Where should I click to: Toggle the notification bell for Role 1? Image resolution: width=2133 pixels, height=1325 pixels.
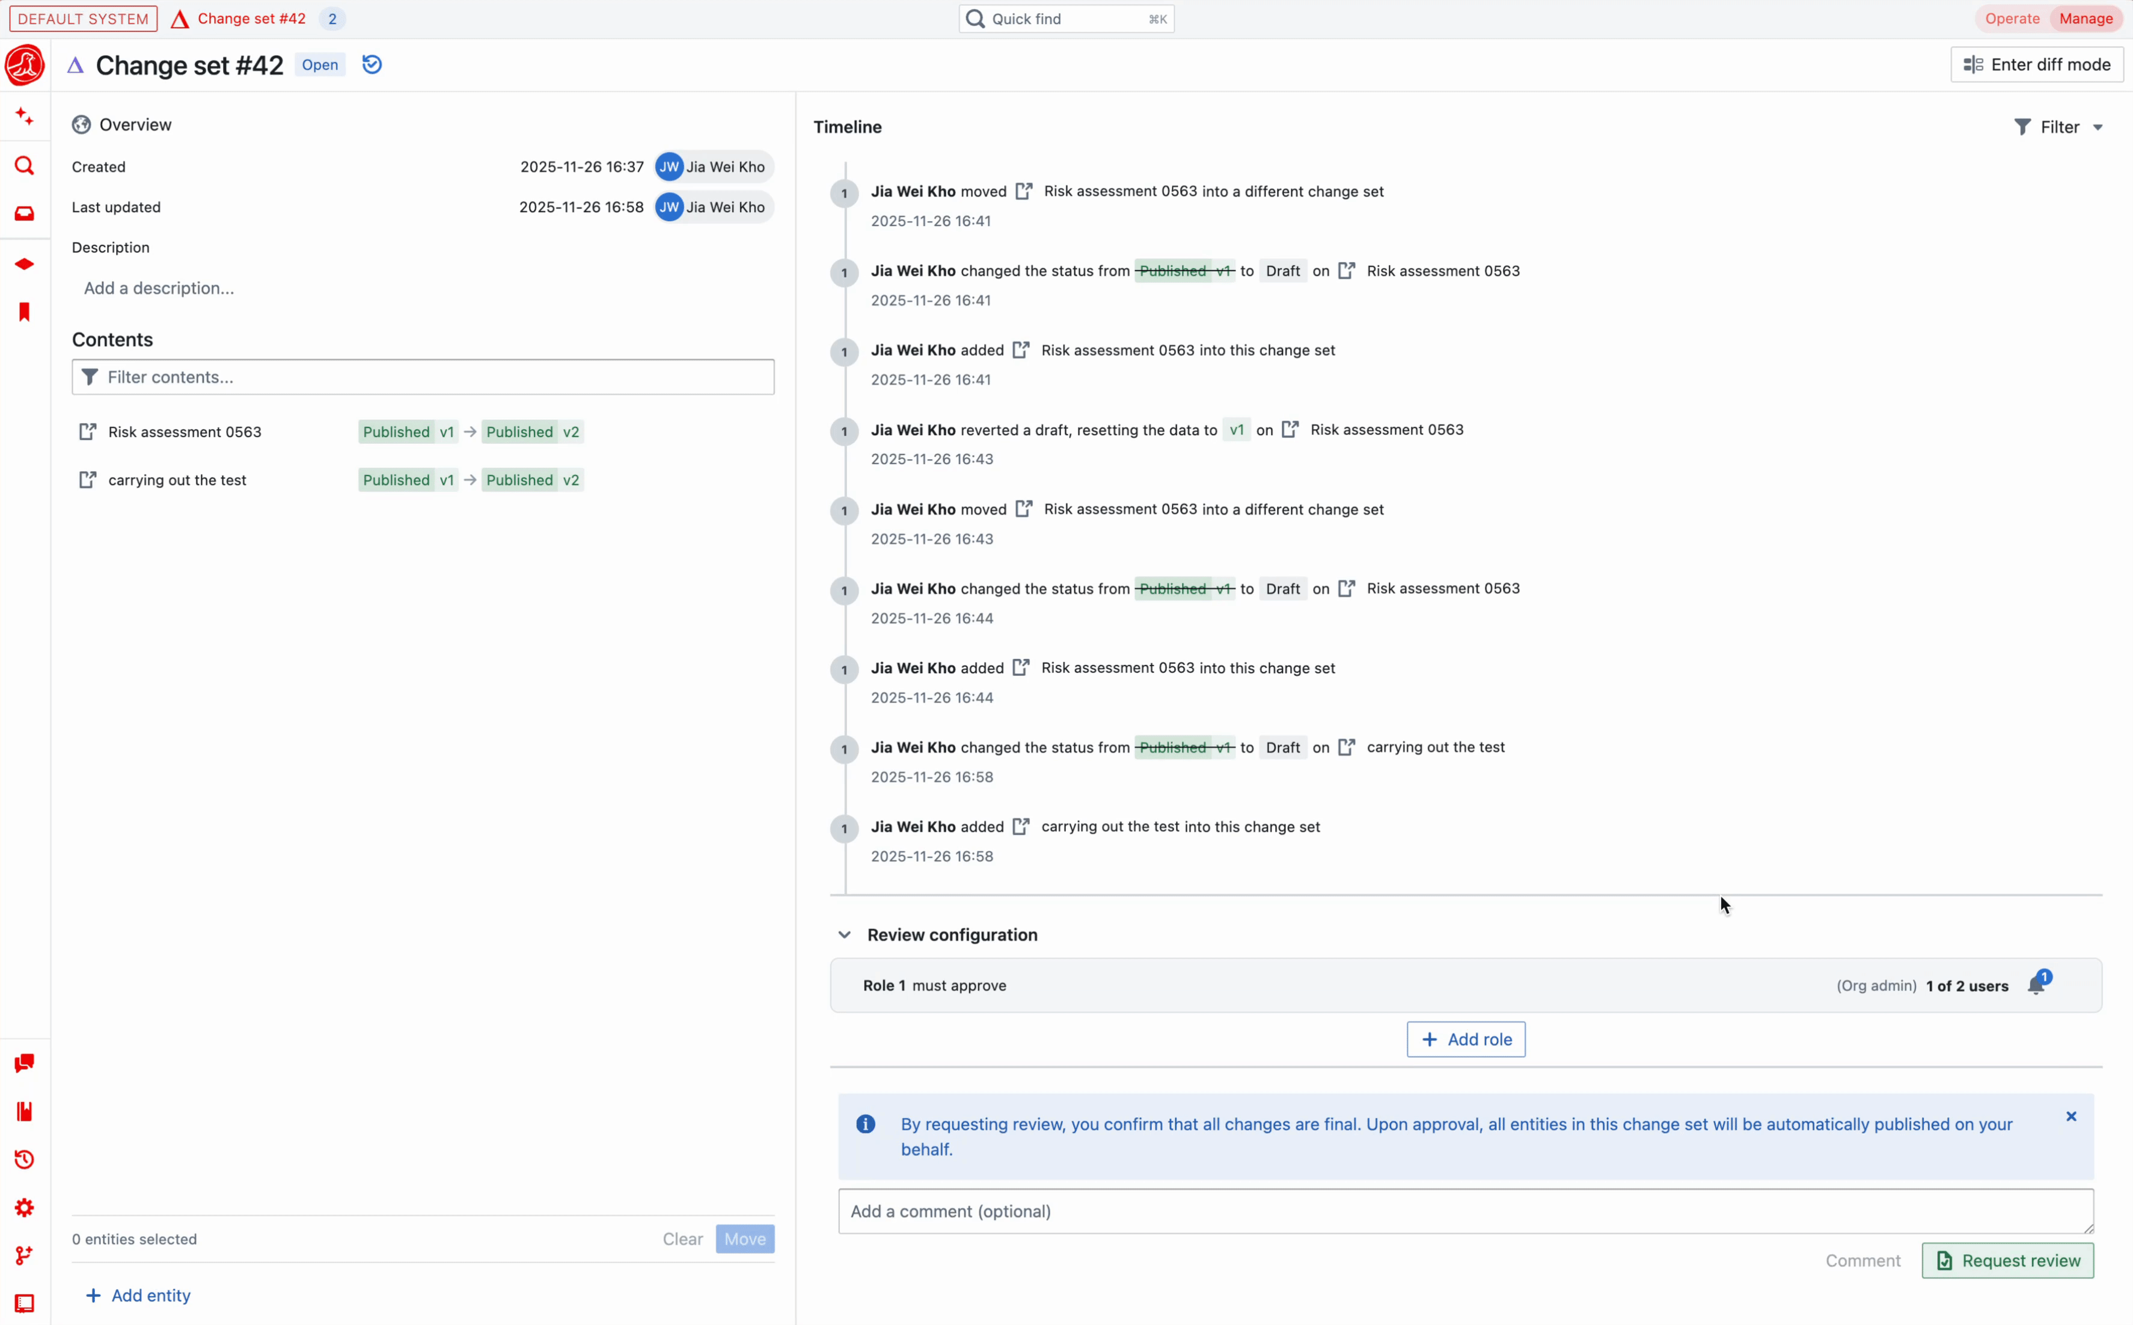[x=2037, y=985]
